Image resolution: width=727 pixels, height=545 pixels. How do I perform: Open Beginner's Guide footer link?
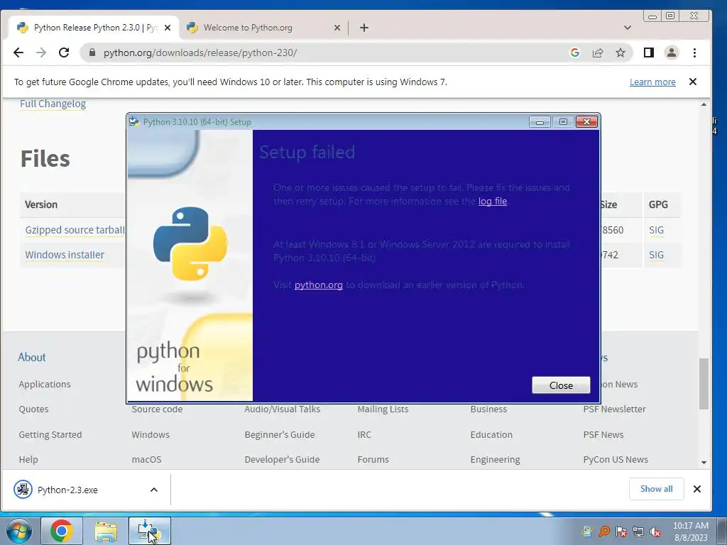280,435
